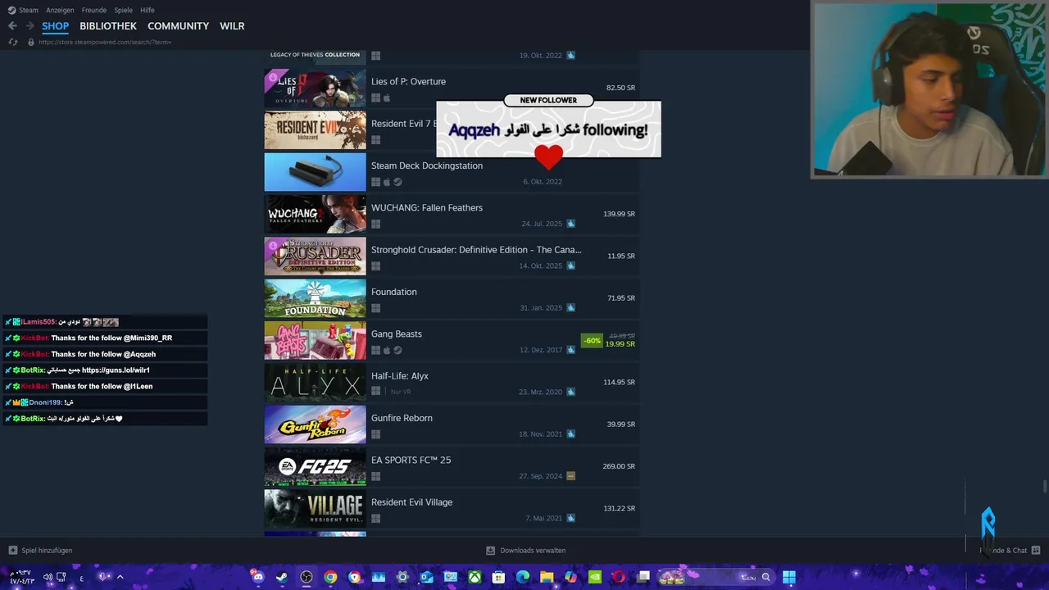Open the Resident Evil 7 biohazard thumbnail
This screenshot has height=590, width=1049.
point(315,129)
